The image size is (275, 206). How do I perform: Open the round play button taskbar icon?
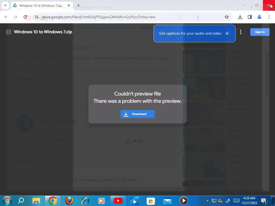183,201
